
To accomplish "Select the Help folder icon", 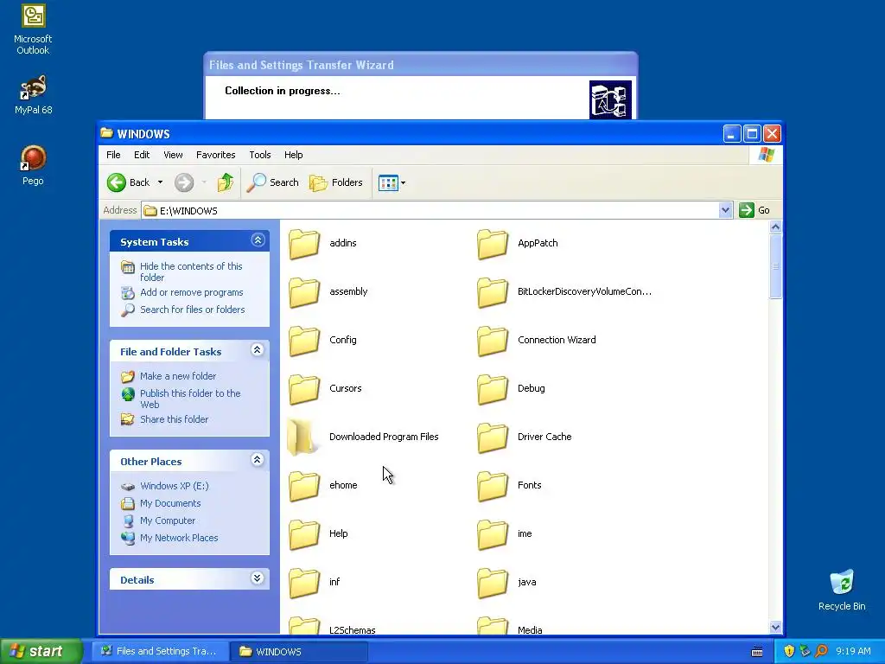I will pos(304,534).
